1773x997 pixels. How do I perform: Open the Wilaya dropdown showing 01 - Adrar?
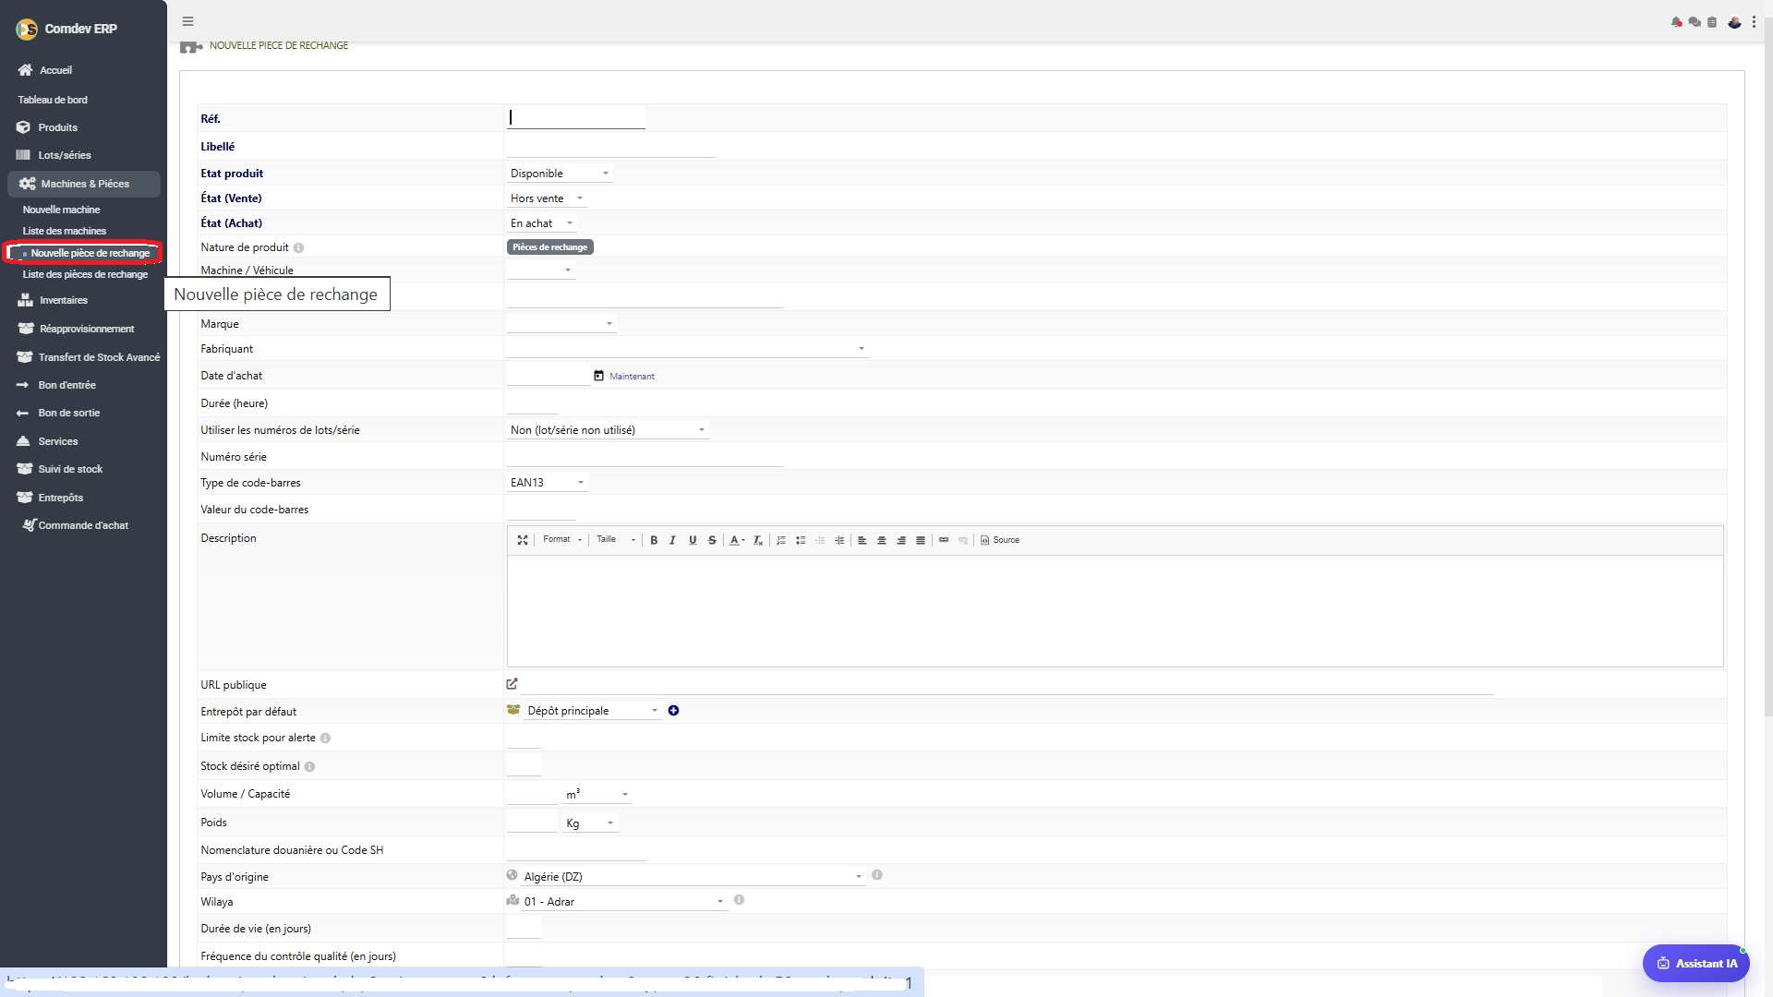coord(624,902)
